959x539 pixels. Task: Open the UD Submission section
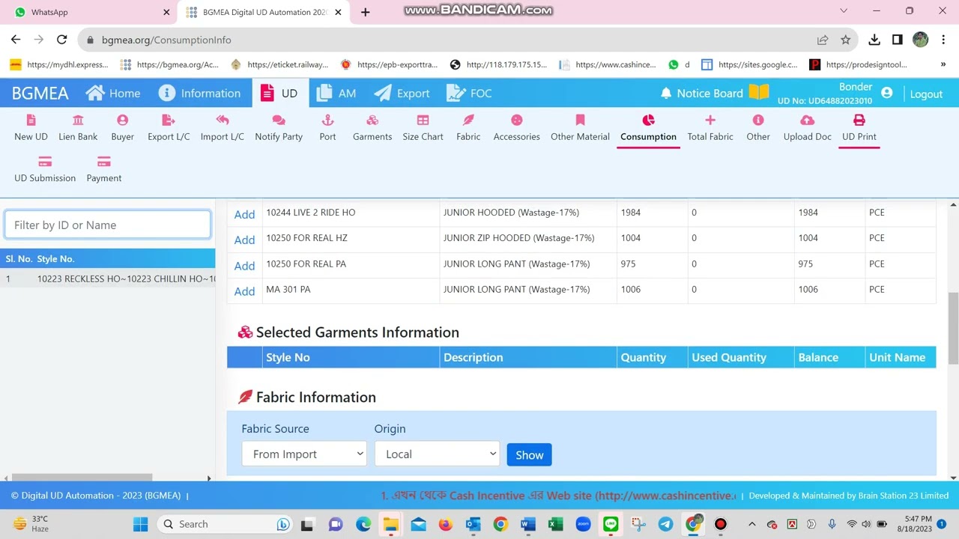pos(45,170)
